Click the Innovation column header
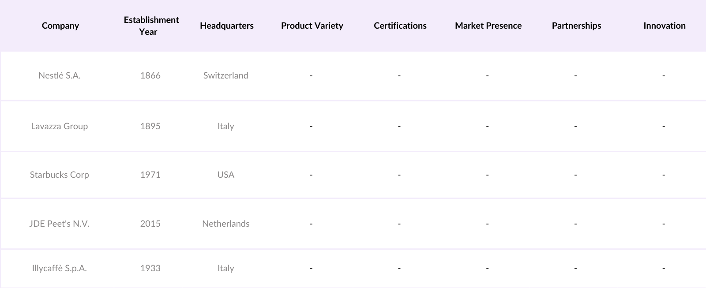 664,26
